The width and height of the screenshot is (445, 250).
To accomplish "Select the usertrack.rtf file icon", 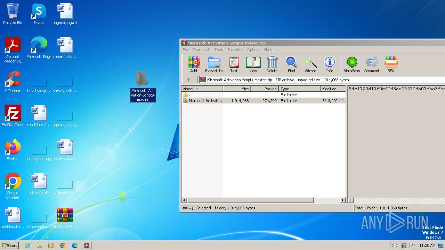I will click(x=65, y=150).
